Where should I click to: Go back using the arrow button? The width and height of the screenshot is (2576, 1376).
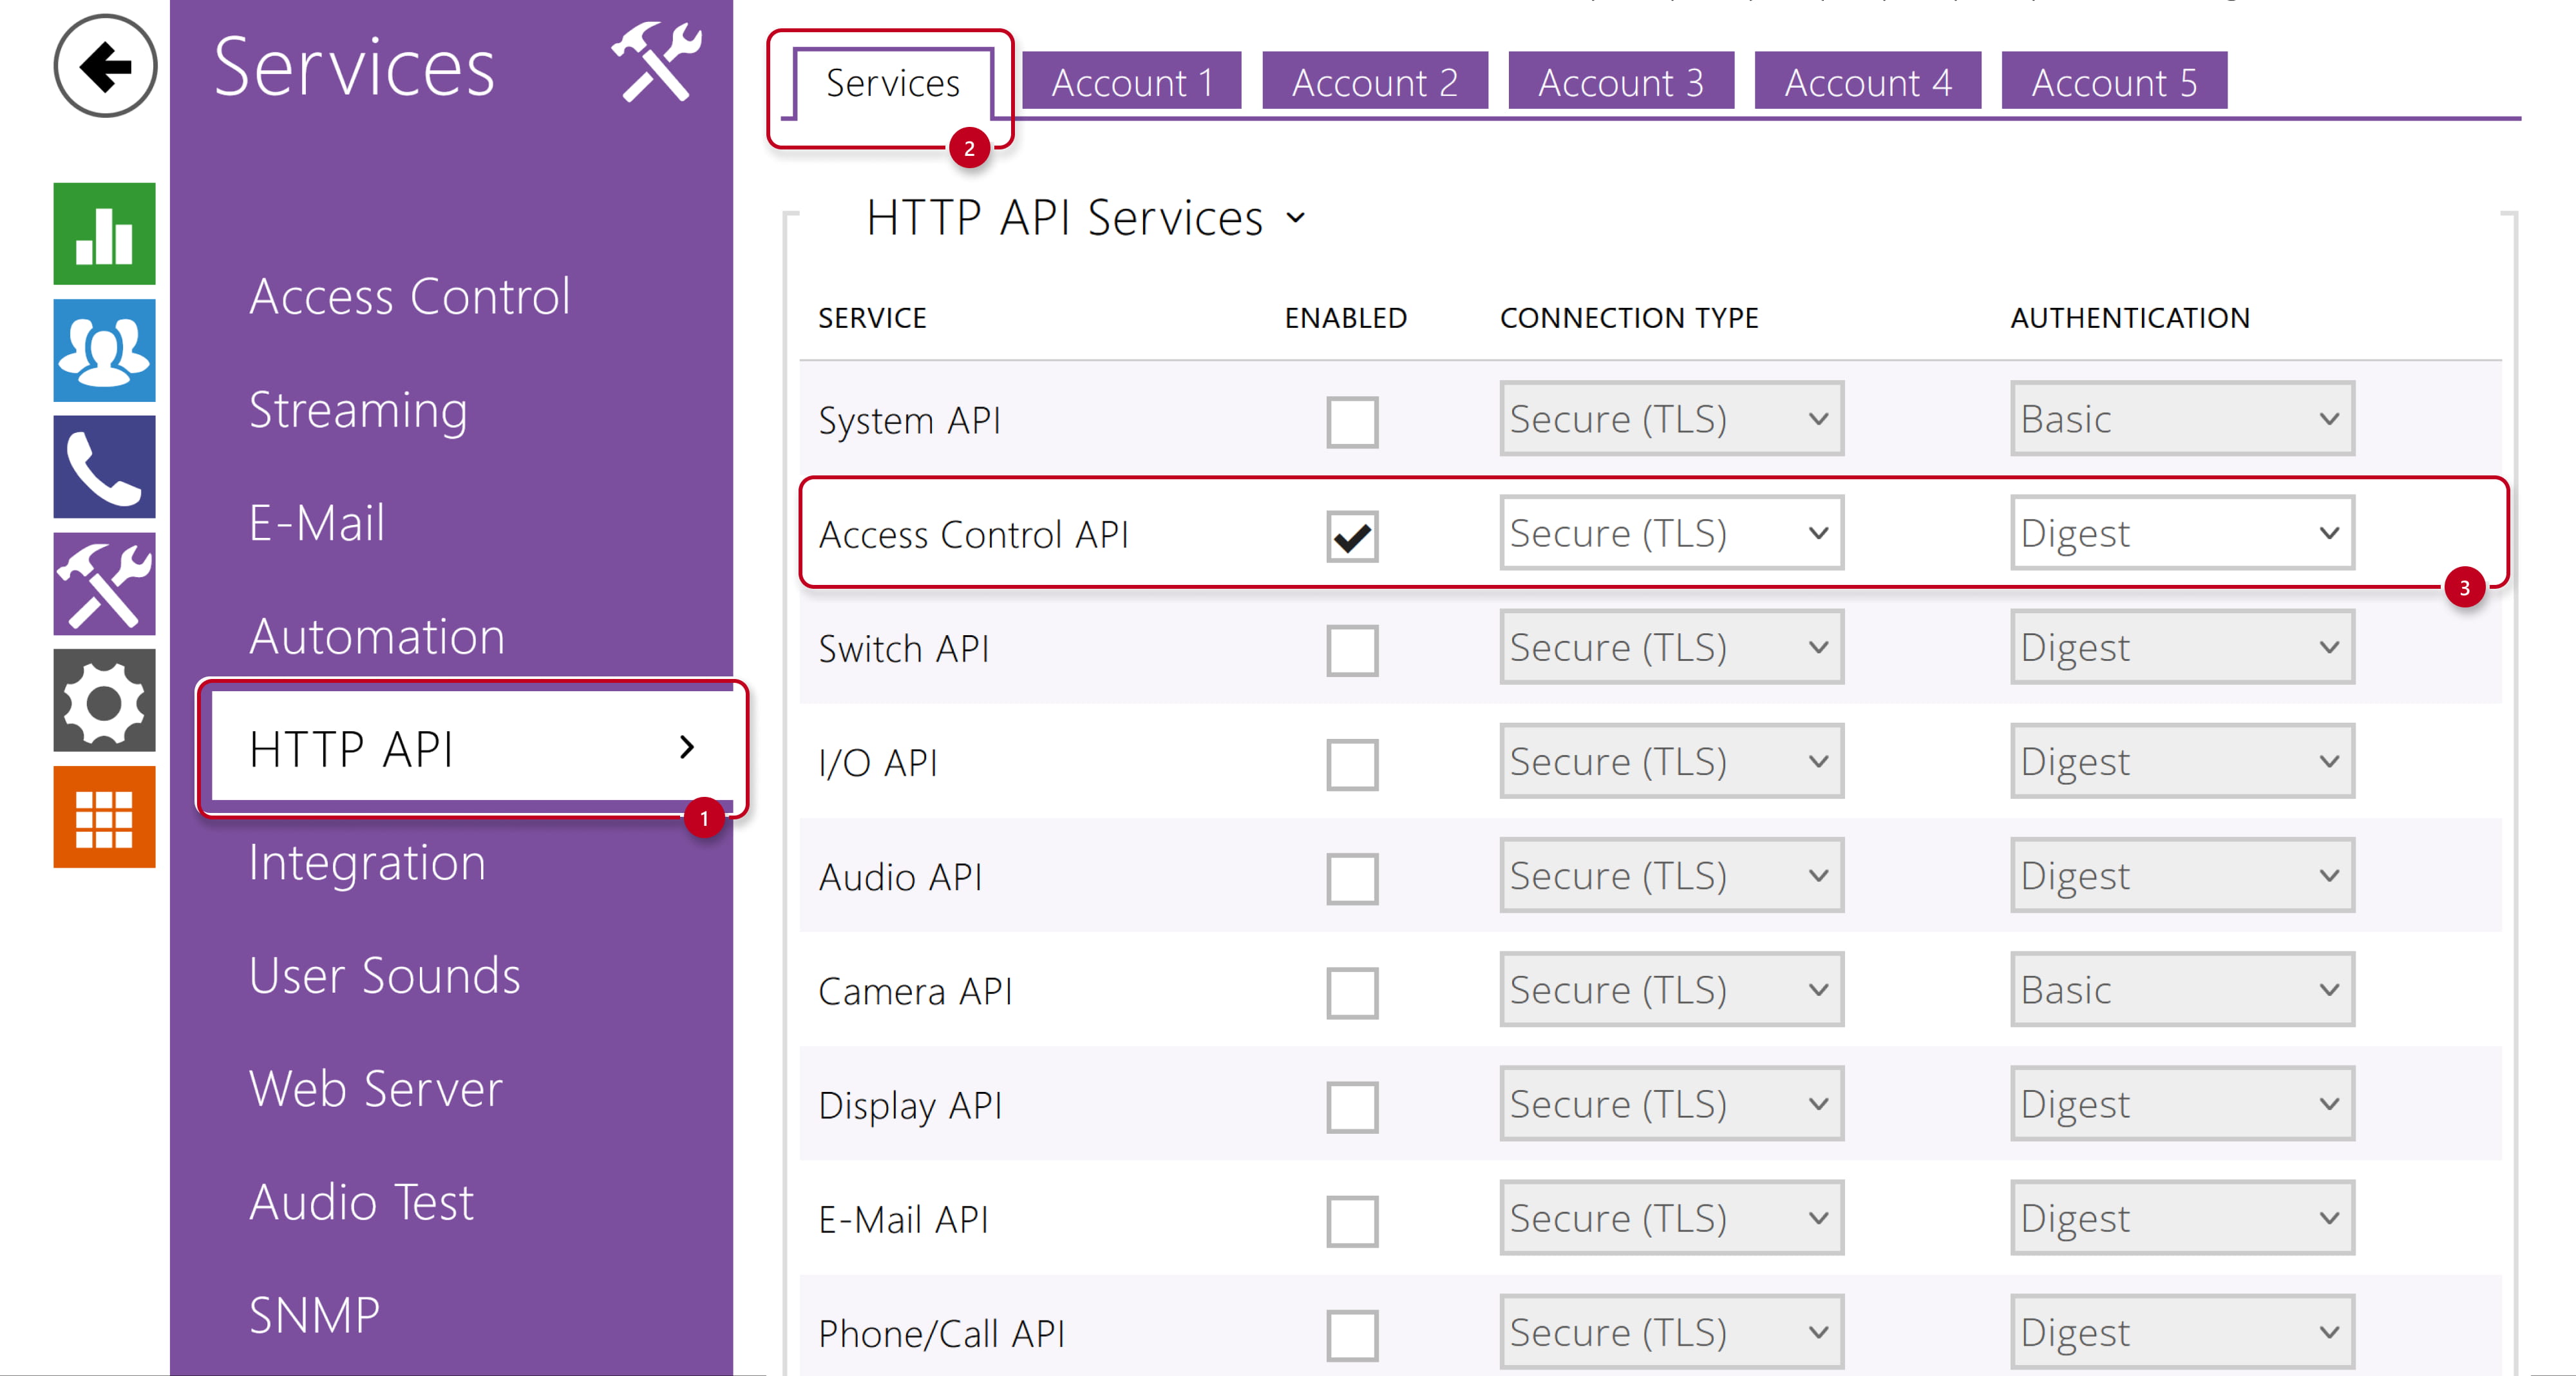(x=105, y=66)
